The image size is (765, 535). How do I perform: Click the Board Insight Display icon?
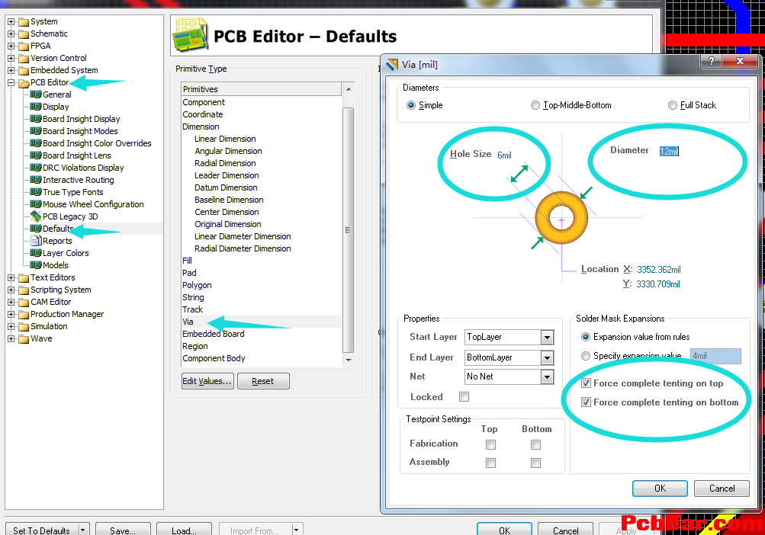pyautogui.click(x=36, y=119)
